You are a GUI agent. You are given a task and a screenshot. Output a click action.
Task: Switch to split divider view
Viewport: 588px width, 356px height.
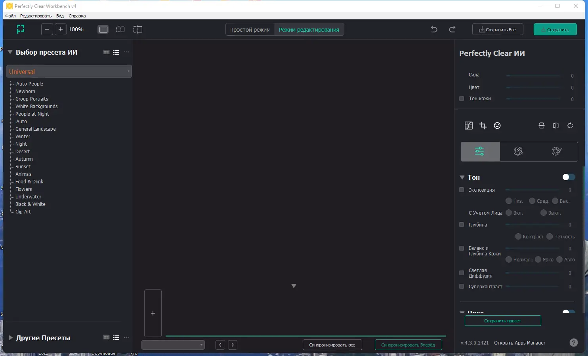[137, 29]
